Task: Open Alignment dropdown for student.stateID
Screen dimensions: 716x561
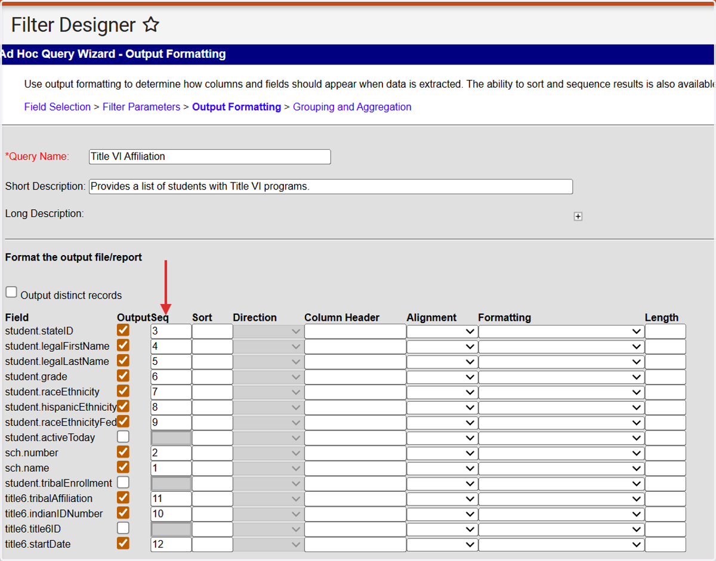Action: (x=442, y=331)
